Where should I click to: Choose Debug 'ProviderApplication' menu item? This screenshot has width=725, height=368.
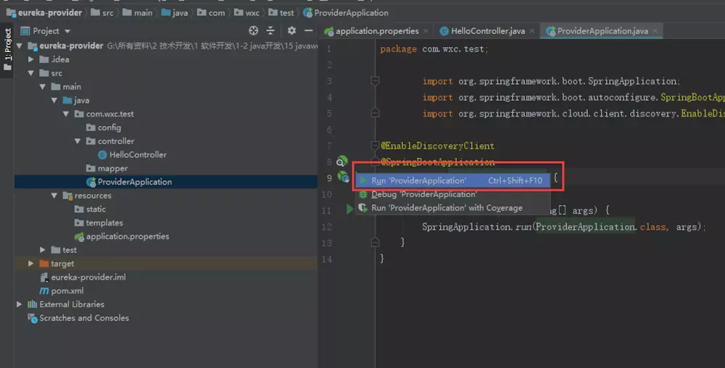click(x=452, y=194)
